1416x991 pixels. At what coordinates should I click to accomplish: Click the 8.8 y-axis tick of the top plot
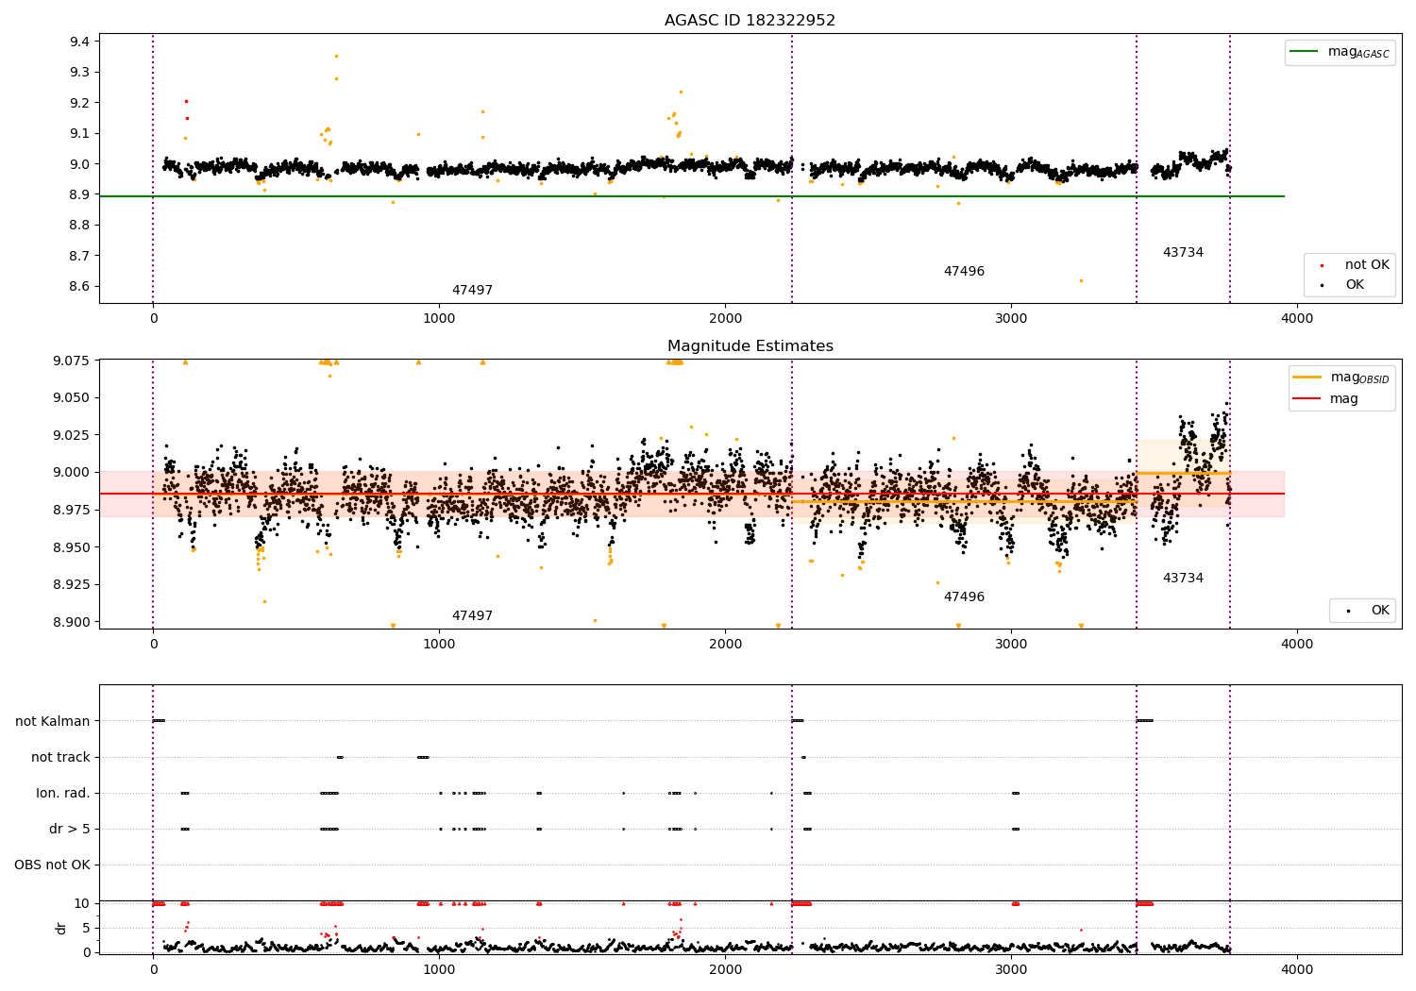click(80, 226)
